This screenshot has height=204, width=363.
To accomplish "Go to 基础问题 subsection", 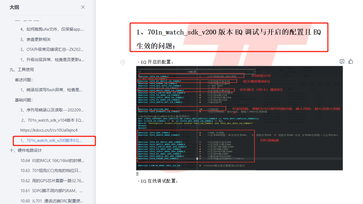I will (x=24, y=100).
